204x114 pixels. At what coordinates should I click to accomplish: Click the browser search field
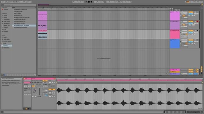coord(20,5)
